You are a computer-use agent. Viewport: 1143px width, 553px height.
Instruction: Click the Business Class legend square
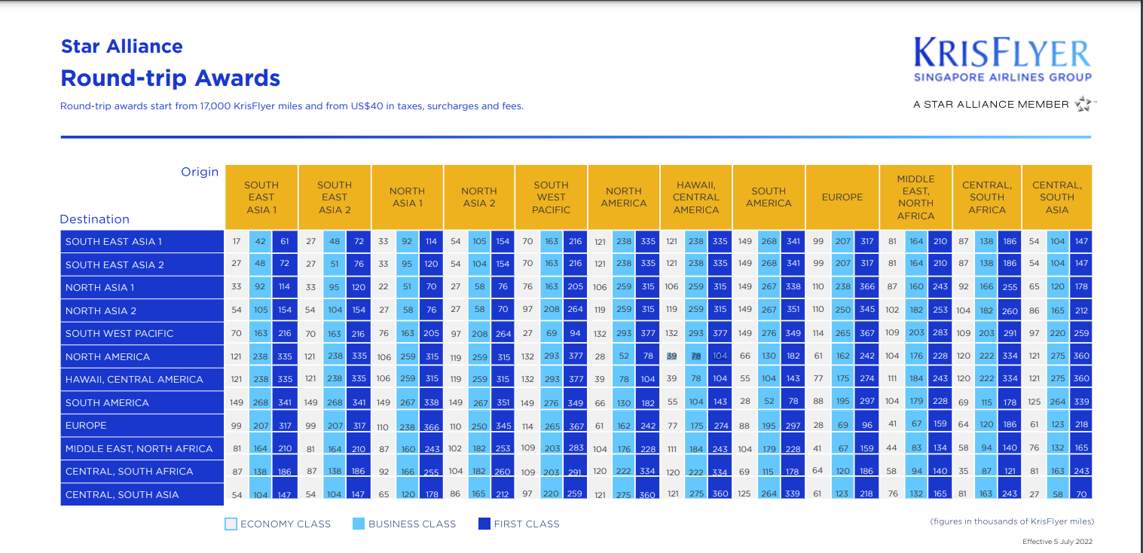point(359,524)
